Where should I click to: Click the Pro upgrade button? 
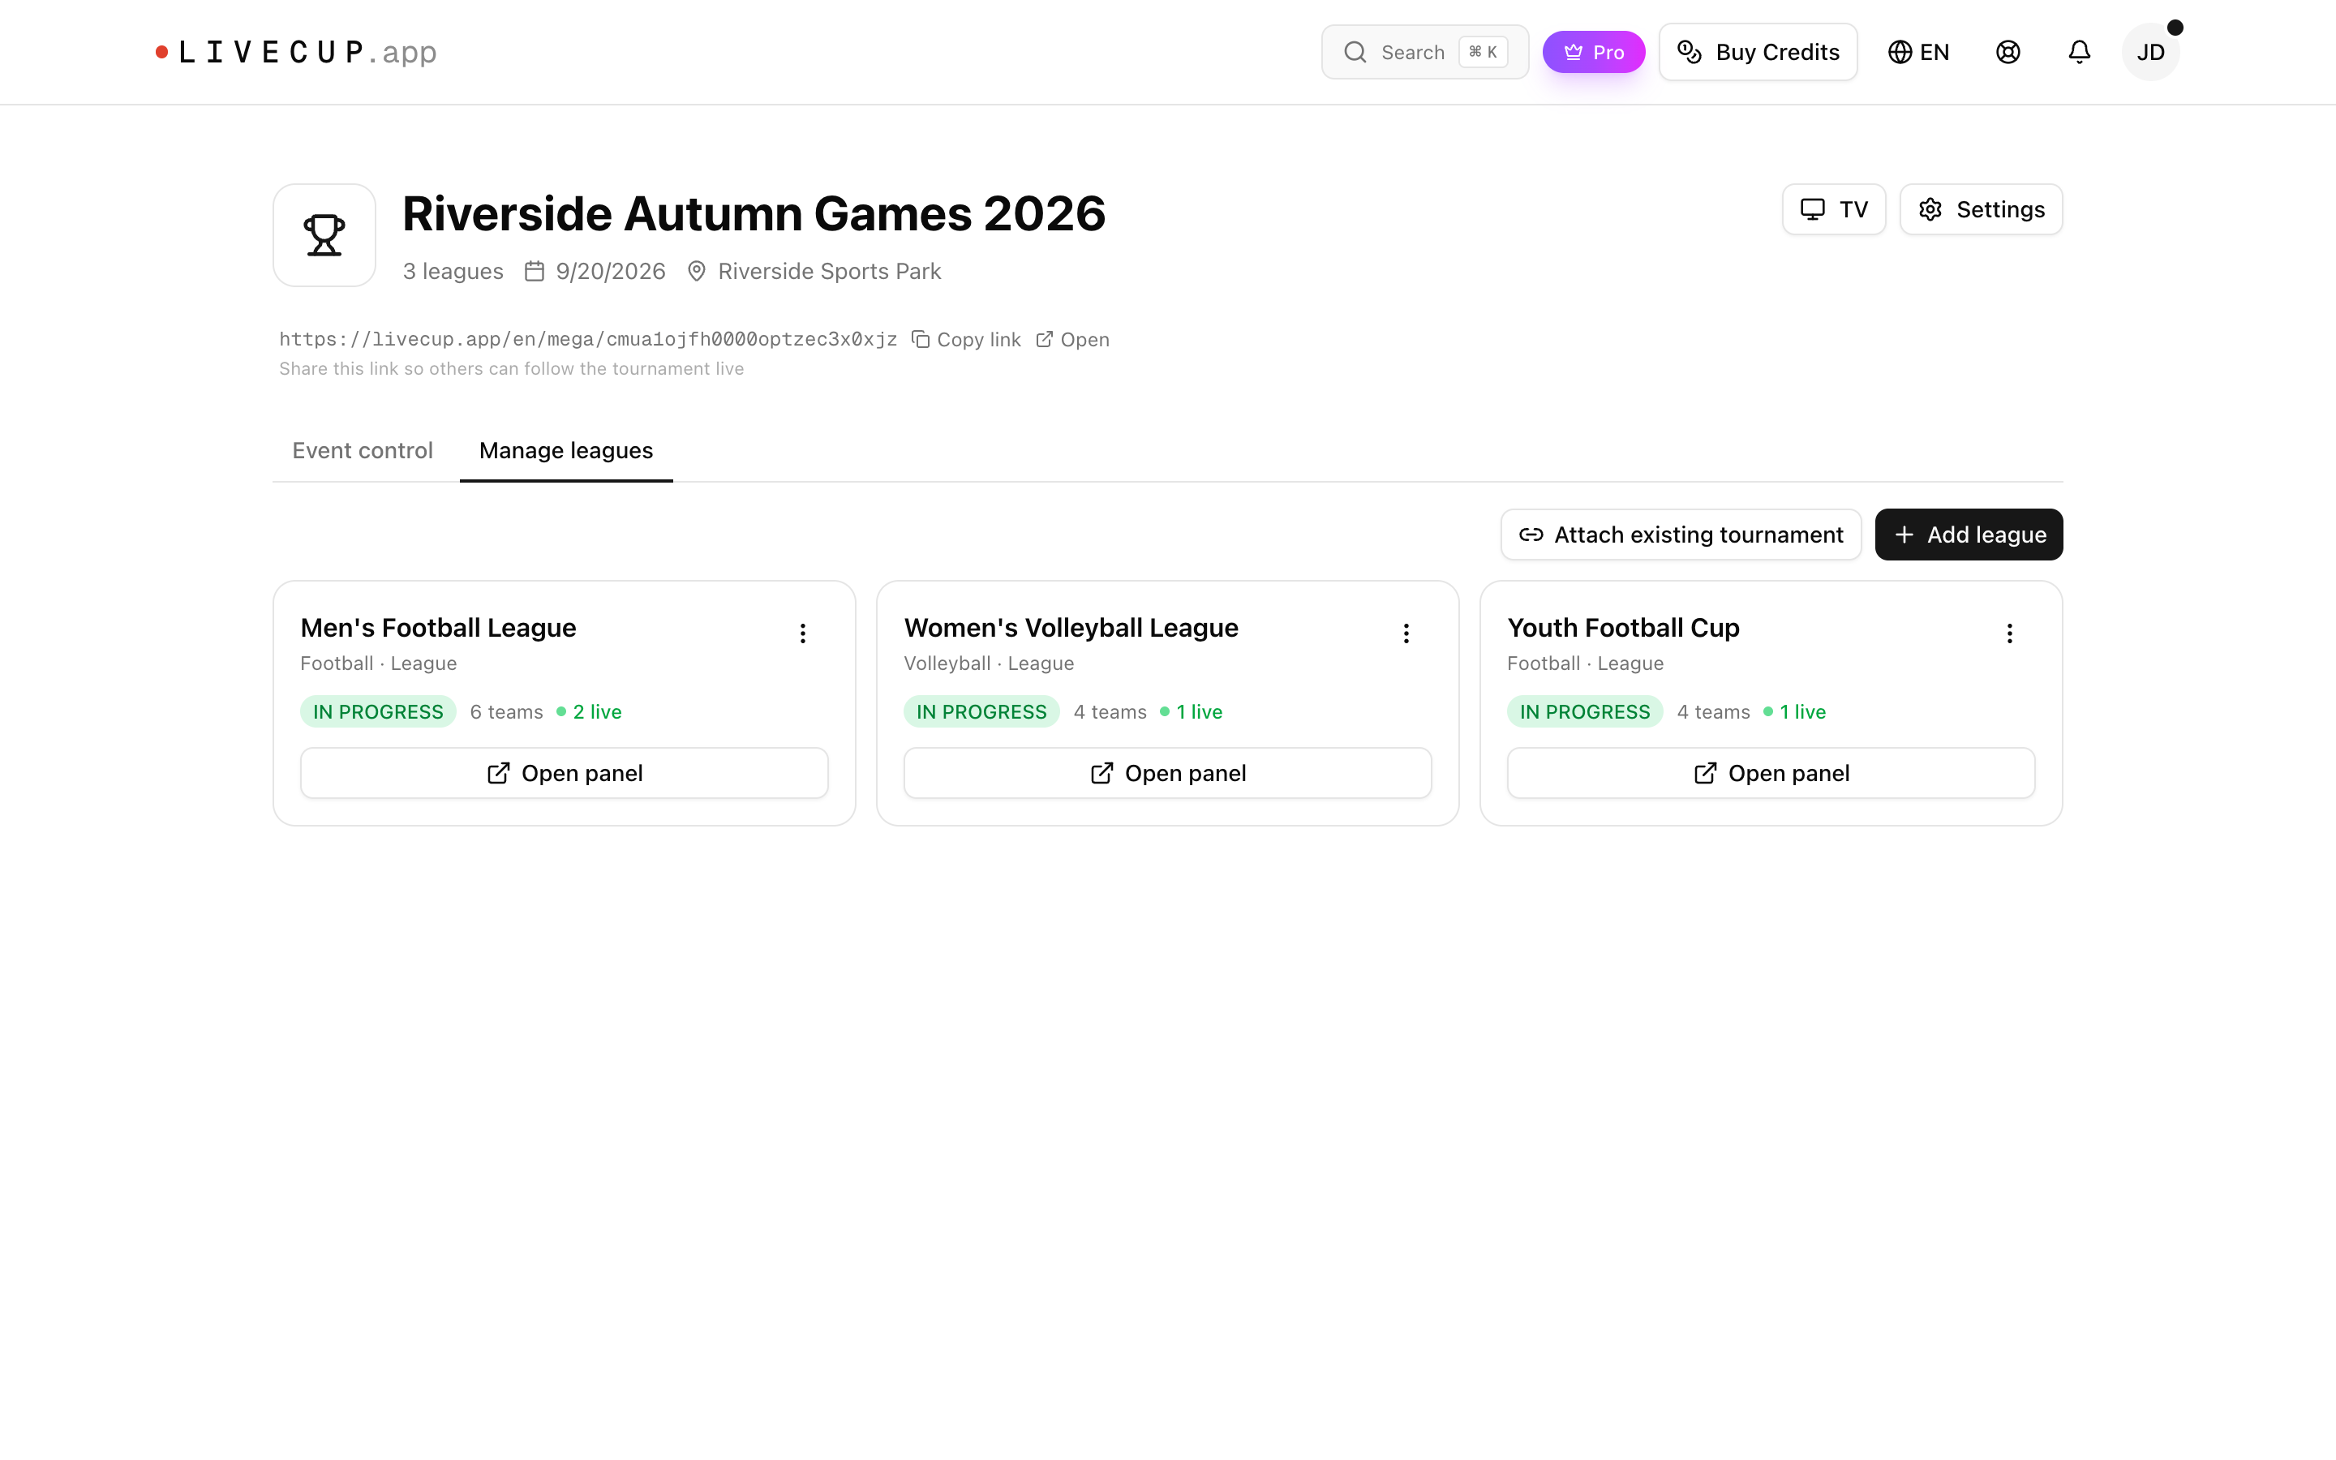1593,52
